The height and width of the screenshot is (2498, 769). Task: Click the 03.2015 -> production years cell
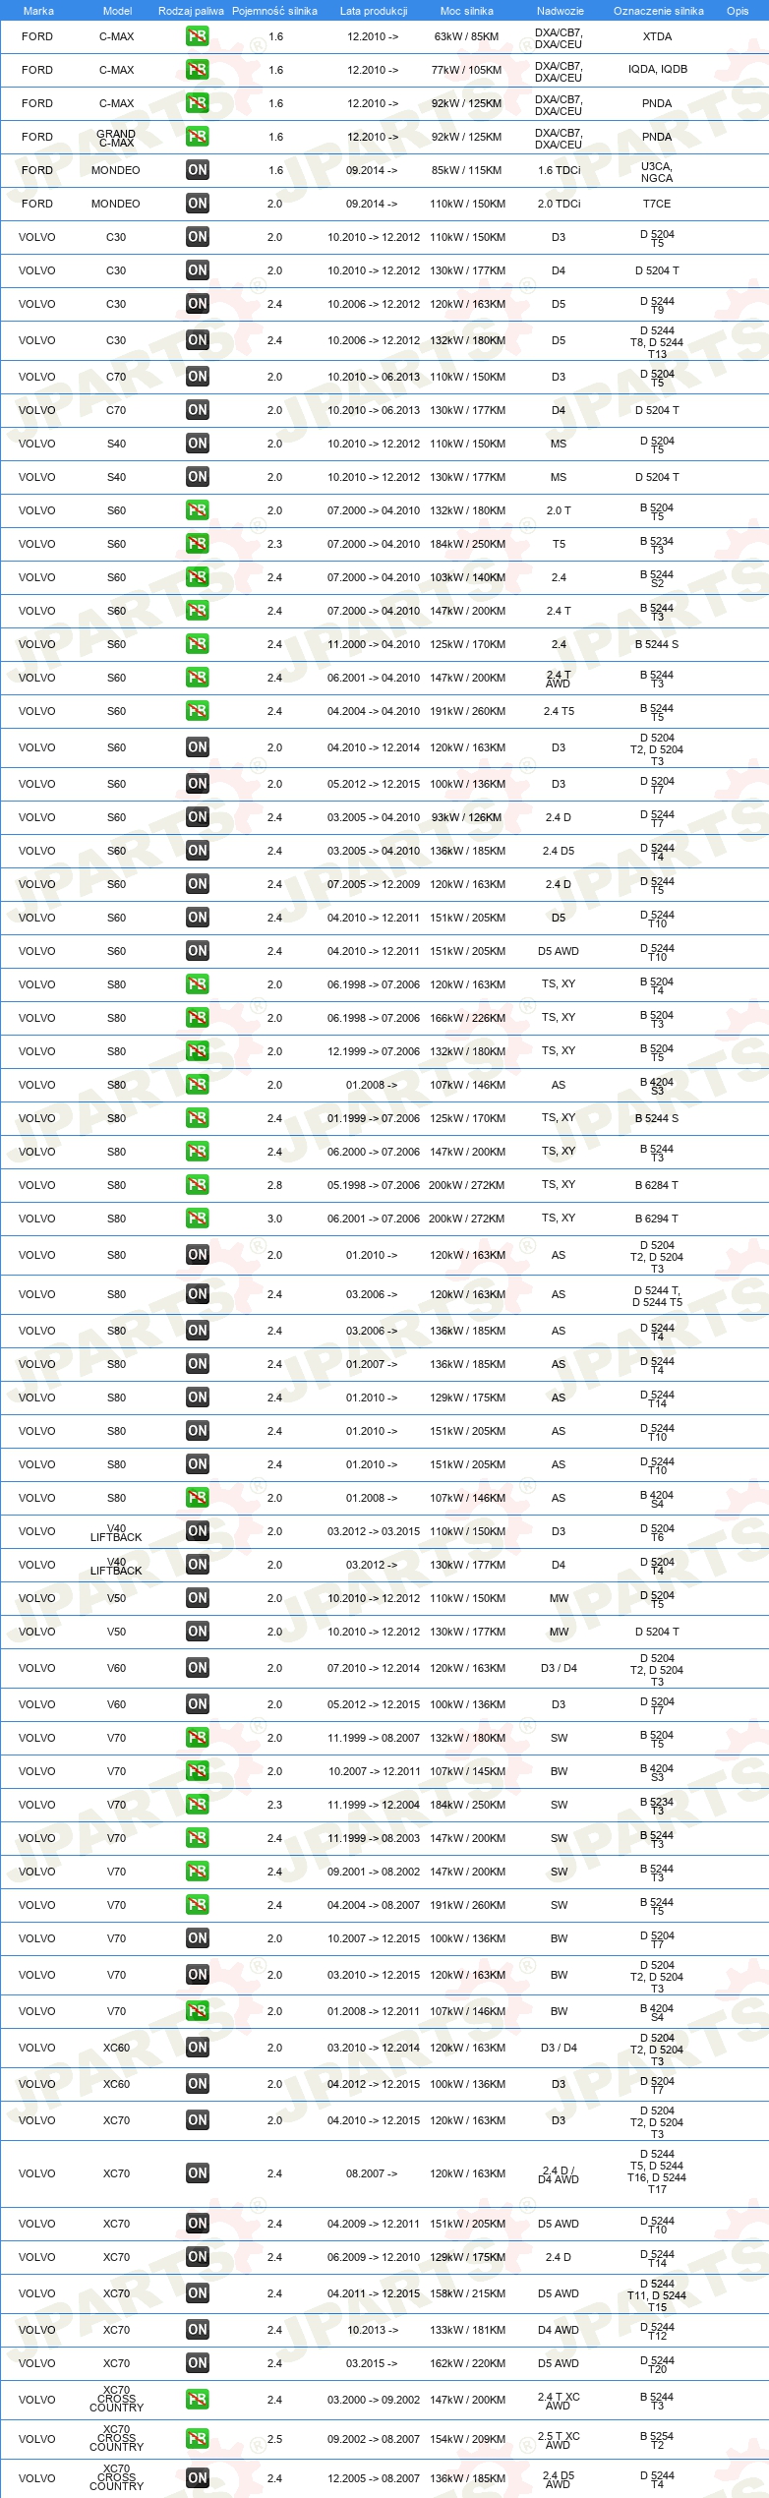372,2363
